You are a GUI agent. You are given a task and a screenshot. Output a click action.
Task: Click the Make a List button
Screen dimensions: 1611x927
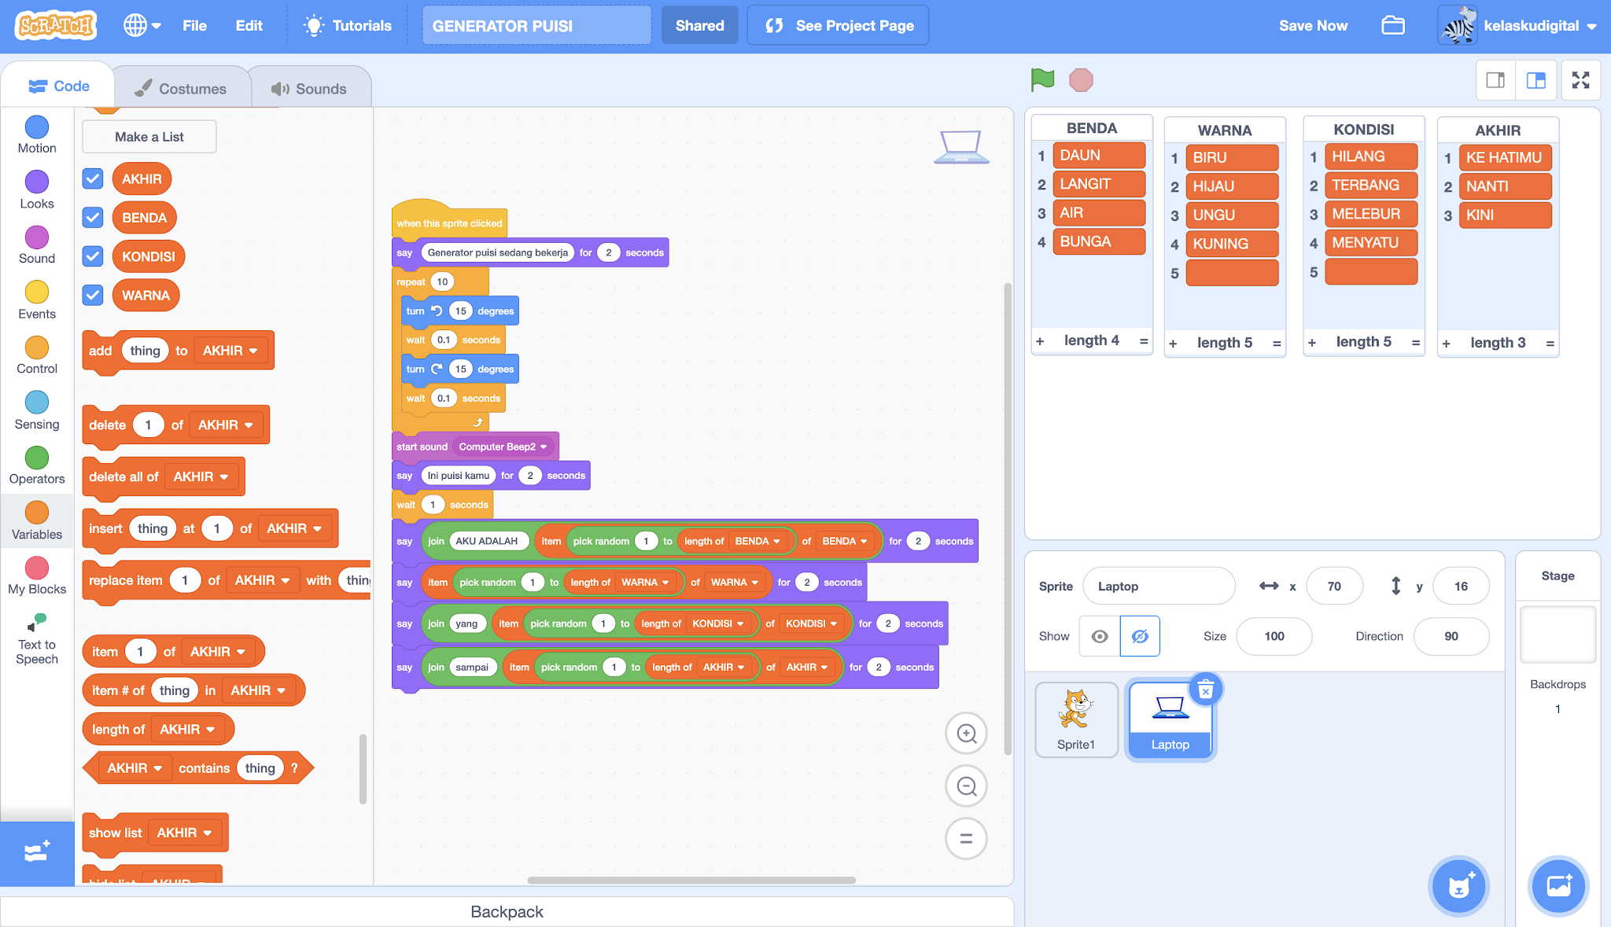pyautogui.click(x=149, y=137)
